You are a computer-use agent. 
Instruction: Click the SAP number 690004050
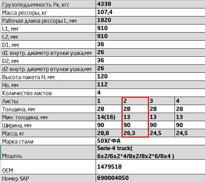coord(150,178)
